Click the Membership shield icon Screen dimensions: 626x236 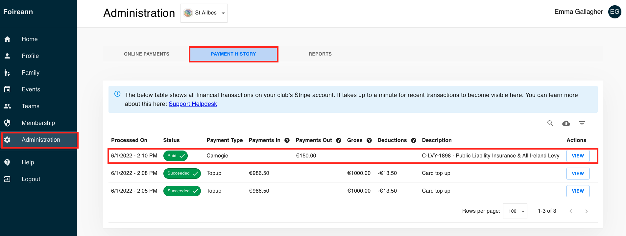click(7, 123)
